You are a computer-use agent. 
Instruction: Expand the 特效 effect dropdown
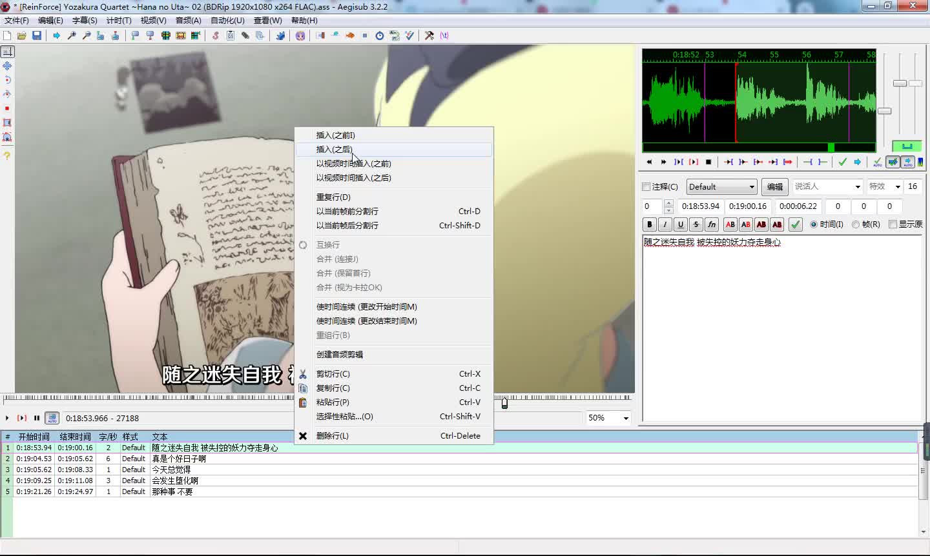pyautogui.click(x=897, y=187)
